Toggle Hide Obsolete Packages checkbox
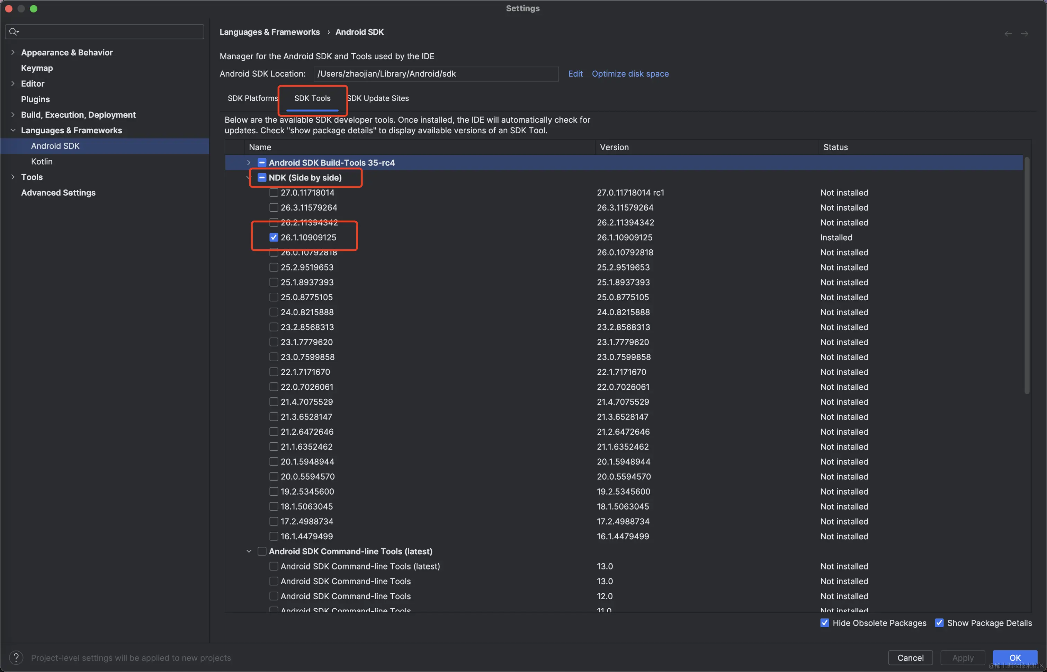 click(825, 623)
